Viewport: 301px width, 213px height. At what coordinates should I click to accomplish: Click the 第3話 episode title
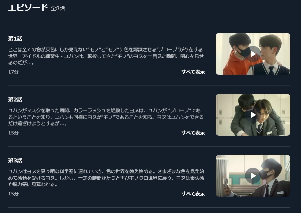pyautogui.click(x=15, y=160)
